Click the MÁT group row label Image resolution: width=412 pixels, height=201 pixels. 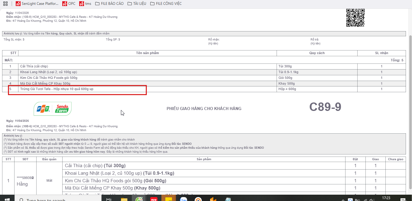[8, 60]
